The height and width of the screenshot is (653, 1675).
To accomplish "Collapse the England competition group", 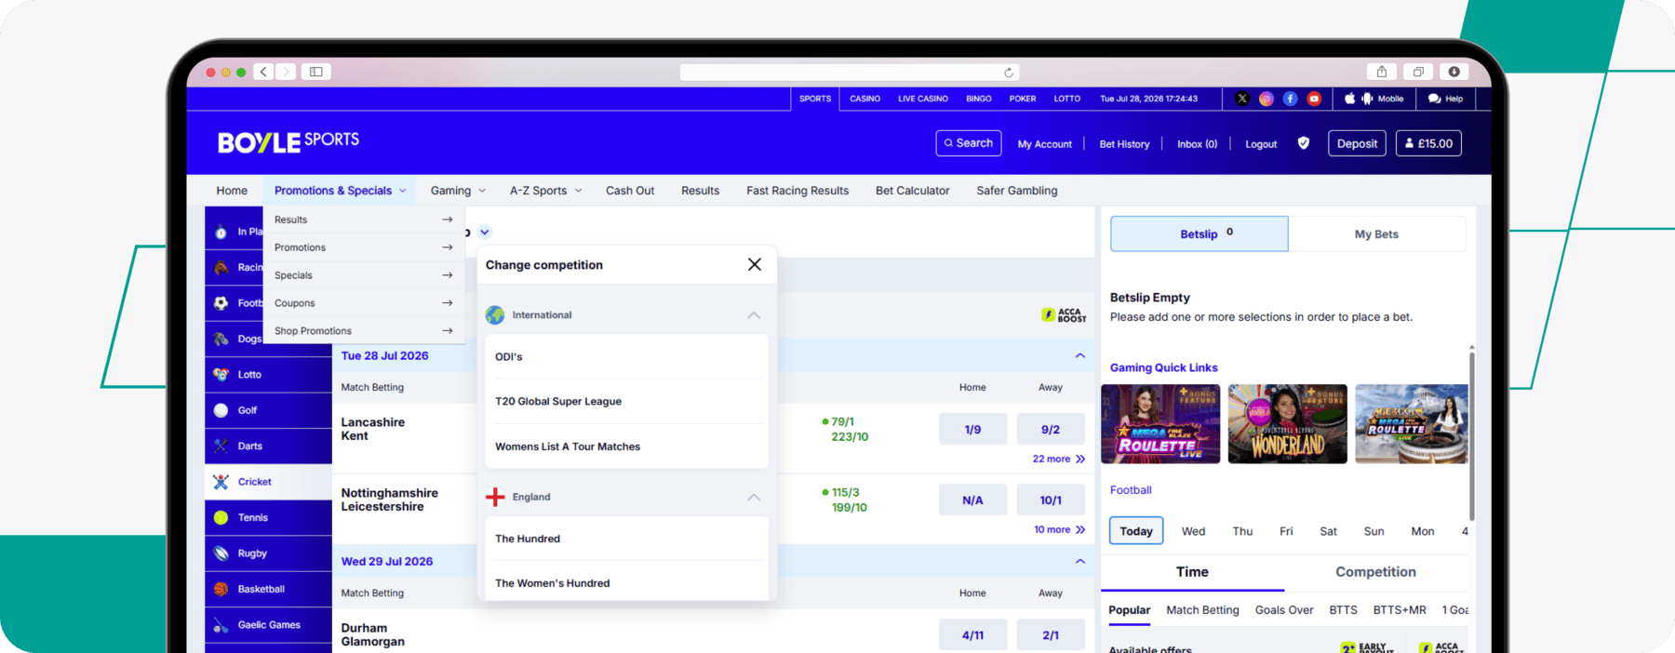I will point(754,497).
